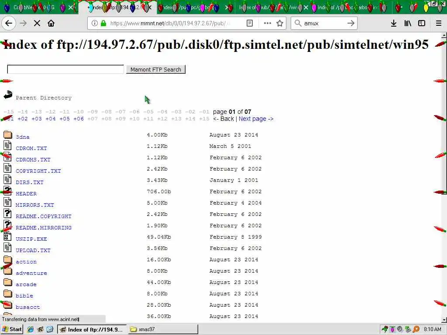Go back using the browser back arrow
Screen dimensions: 447x335
(x=9, y=23)
